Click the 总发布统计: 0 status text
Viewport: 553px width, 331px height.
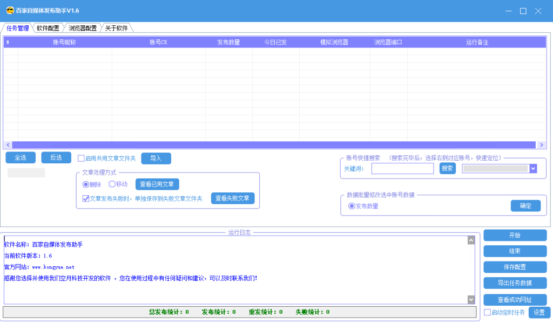[169, 312]
